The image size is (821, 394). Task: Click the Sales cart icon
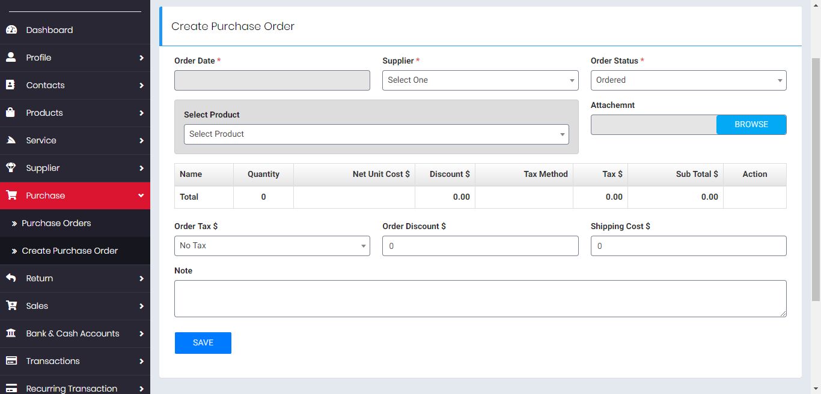click(x=11, y=306)
